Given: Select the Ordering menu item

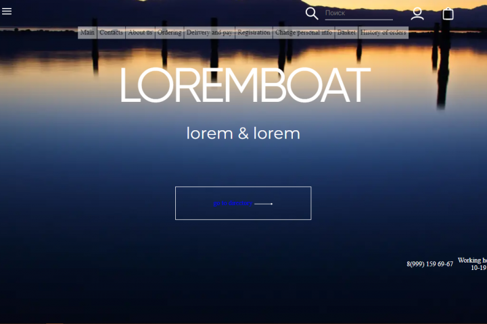Looking at the screenshot, I should [169, 32].
